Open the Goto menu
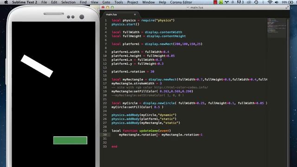This screenshot has height=167, width=297. click(x=106, y=2)
